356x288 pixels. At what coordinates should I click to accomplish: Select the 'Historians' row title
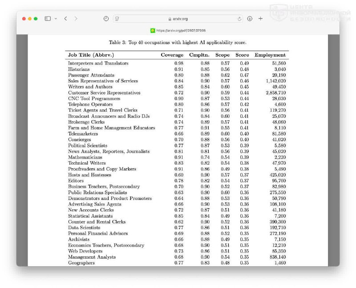[79, 69]
